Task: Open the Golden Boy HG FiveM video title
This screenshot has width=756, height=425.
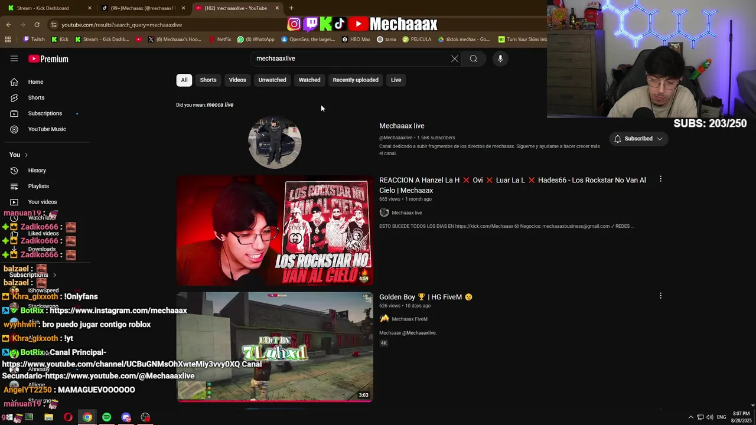Action: [426, 297]
